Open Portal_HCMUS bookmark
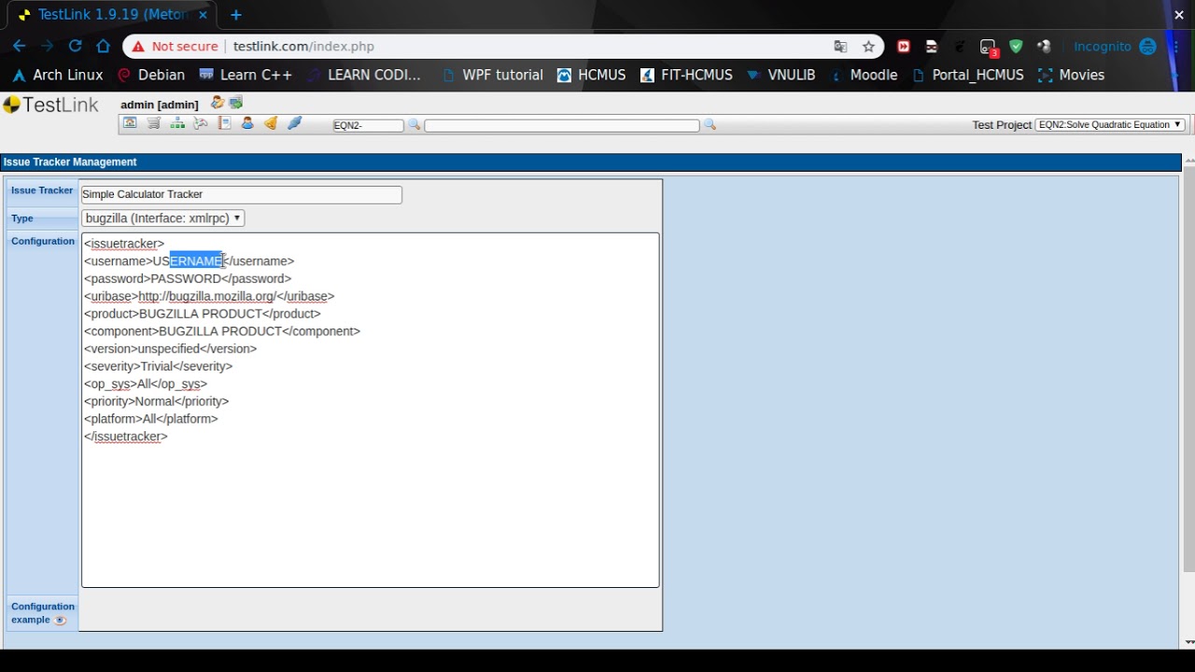The width and height of the screenshot is (1195, 672). (968, 75)
